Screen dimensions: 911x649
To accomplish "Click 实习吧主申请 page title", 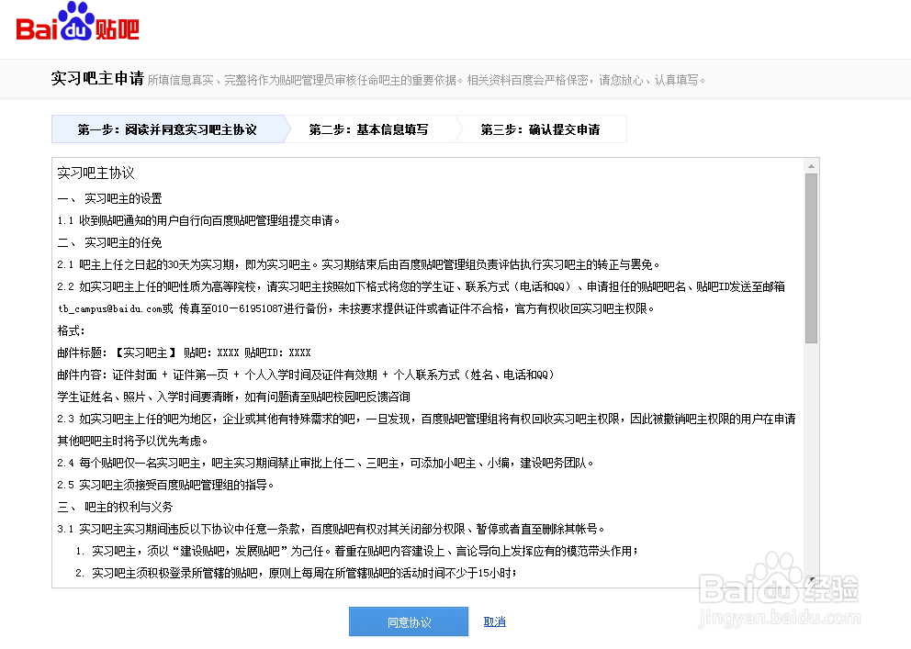I will coord(96,78).
